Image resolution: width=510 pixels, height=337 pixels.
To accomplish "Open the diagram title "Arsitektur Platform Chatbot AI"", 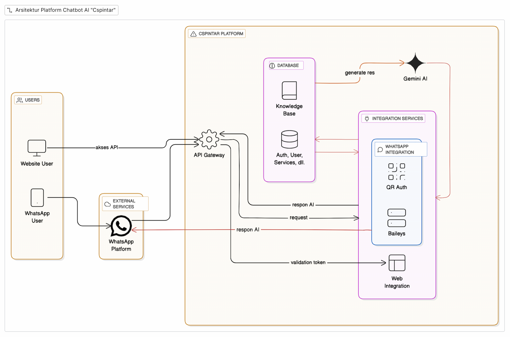I will (62, 10).
